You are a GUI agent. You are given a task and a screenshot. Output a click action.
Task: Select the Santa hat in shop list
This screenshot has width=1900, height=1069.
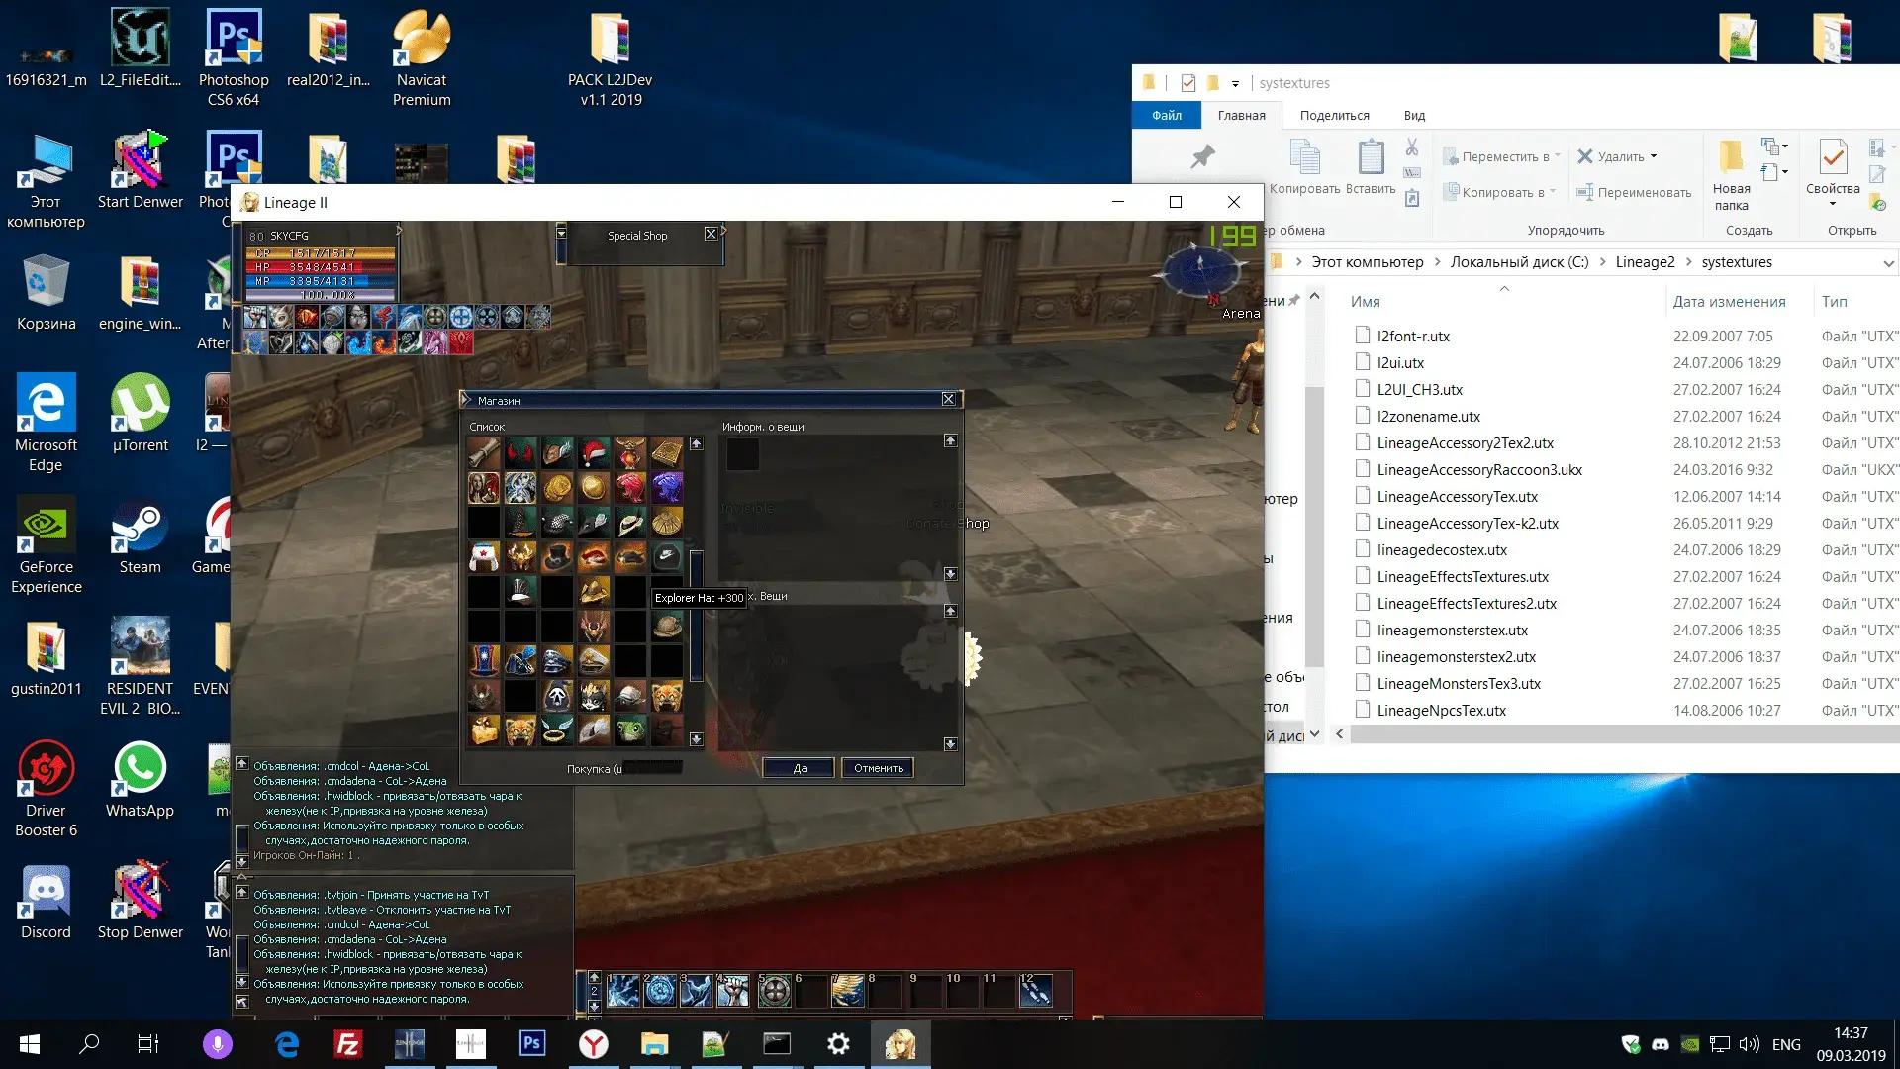(x=594, y=452)
